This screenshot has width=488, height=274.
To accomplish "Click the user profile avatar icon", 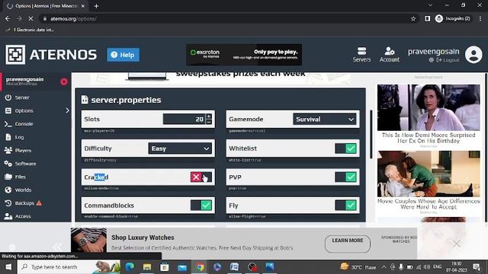I will click(x=474, y=55).
